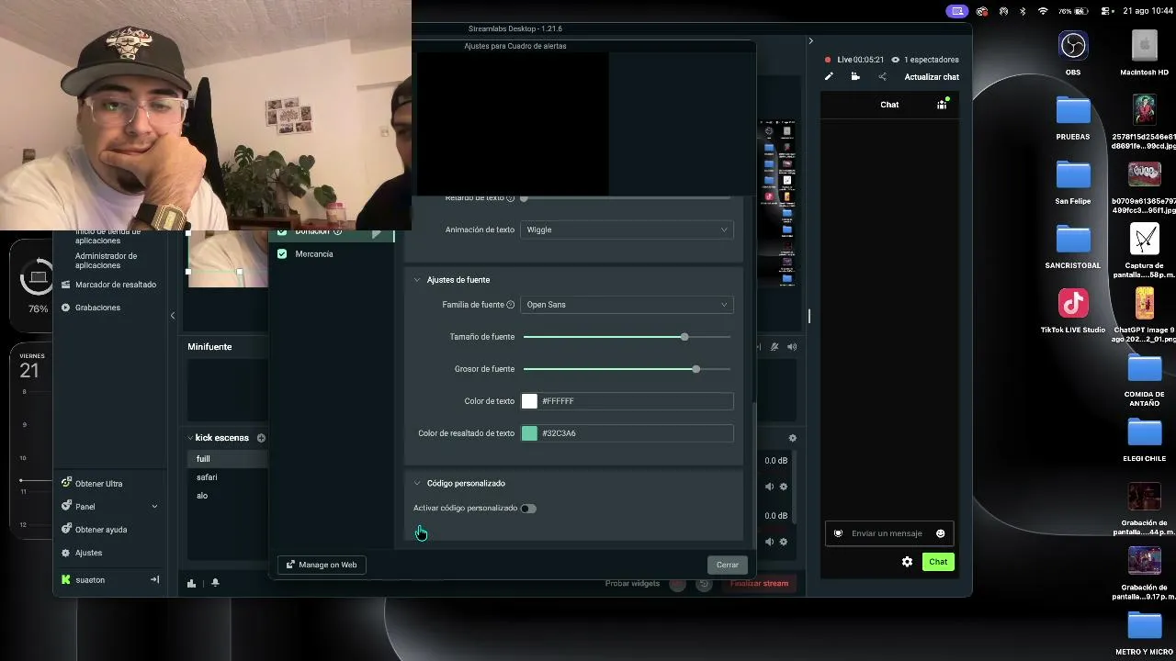Enable the Activar código personalizado toggle
The image size is (1176, 661).
[528, 509]
